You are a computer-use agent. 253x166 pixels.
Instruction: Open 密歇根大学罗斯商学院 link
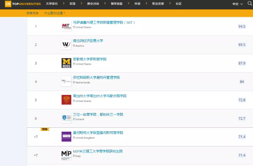[90, 59]
